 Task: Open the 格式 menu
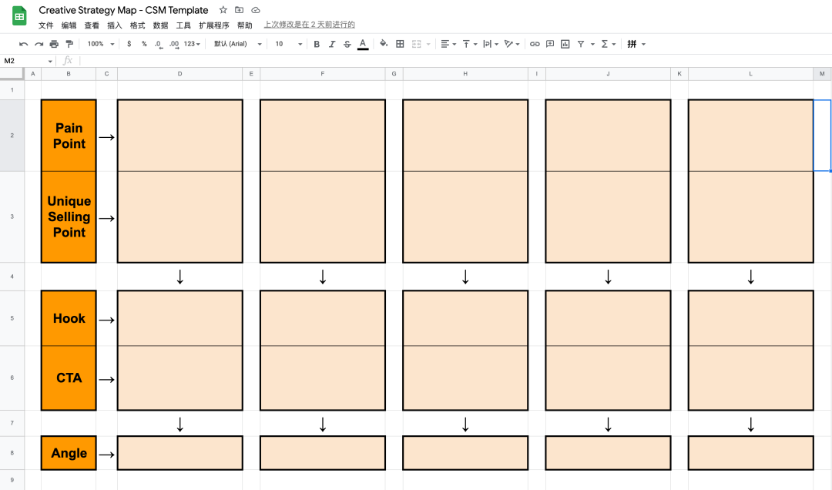(x=137, y=25)
